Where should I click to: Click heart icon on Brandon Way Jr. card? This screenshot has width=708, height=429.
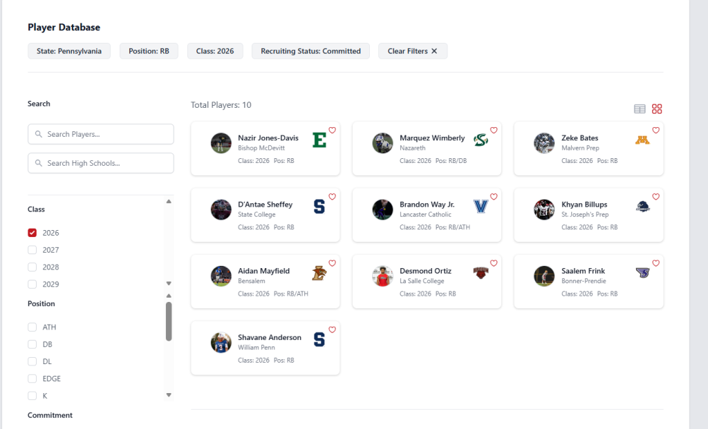(x=494, y=197)
